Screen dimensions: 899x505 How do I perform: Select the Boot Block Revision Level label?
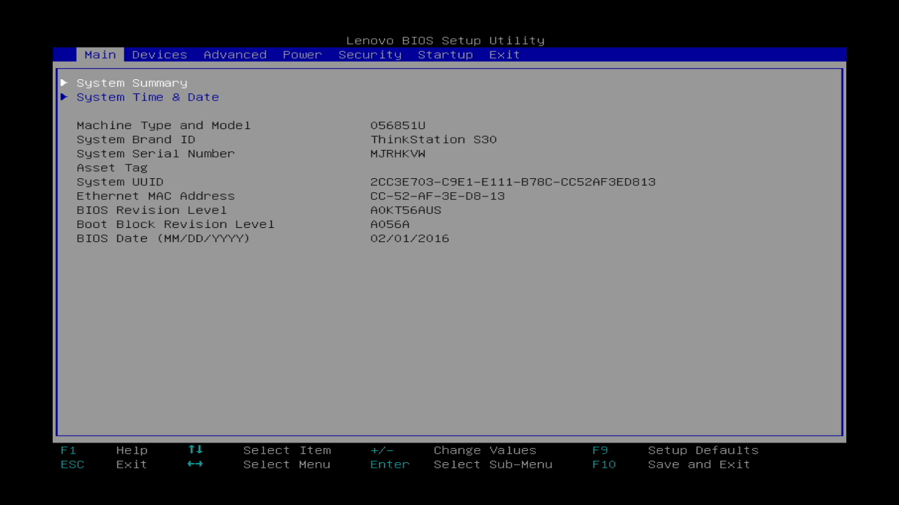coord(176,224)
